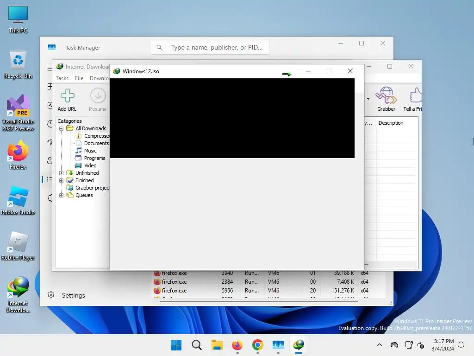Minimize the Windows12.iso dialog

308,71
